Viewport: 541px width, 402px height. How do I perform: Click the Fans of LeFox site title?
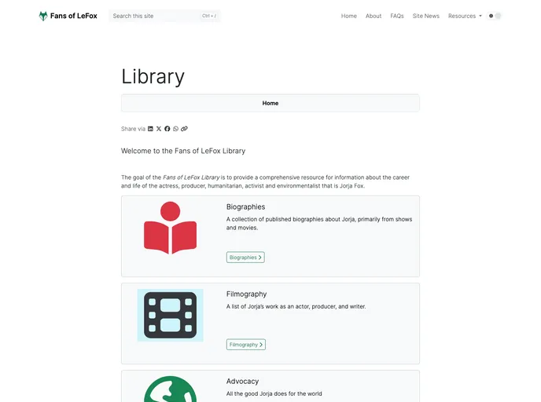(x=74, y=16)
